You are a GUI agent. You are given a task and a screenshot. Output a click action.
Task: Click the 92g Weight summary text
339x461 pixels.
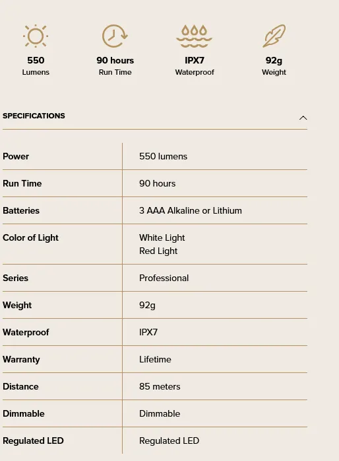tap(274, 66)
